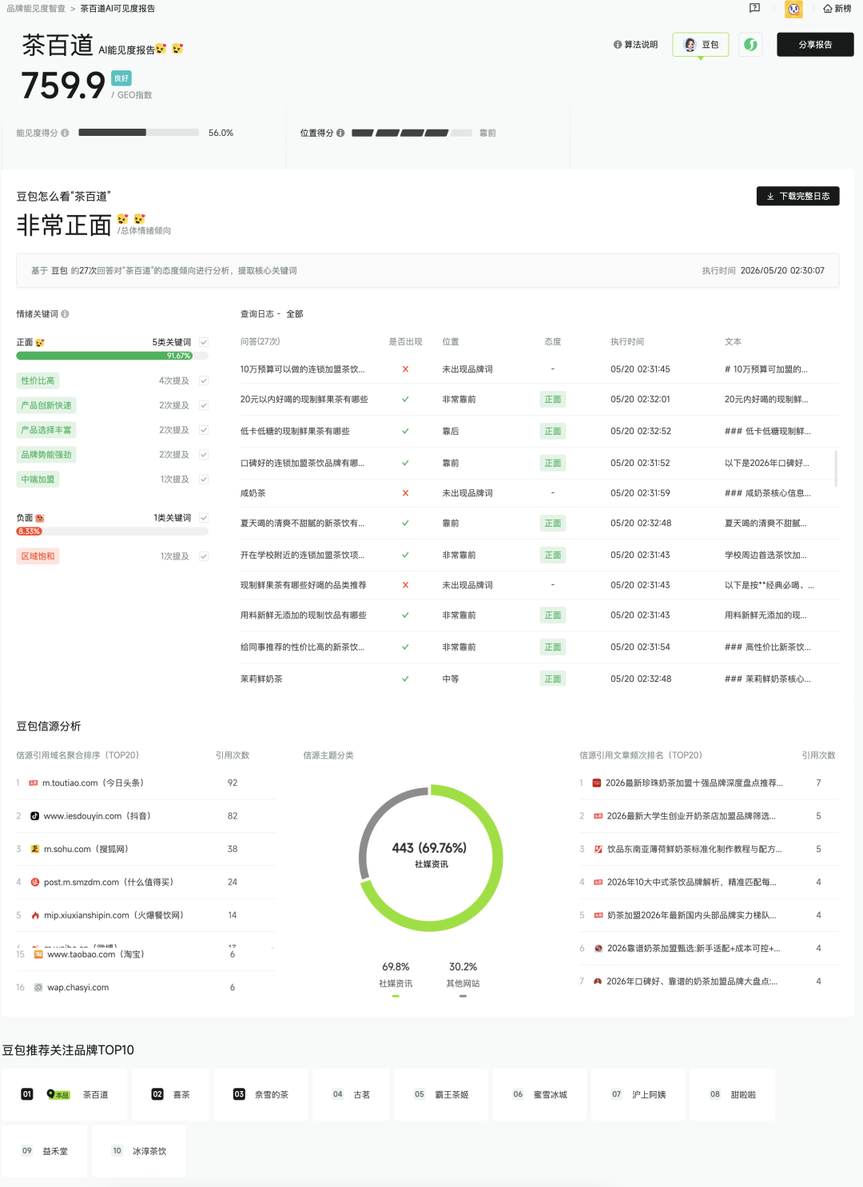Click the 本品 badge on the 茶百道 brand card

58,1094
